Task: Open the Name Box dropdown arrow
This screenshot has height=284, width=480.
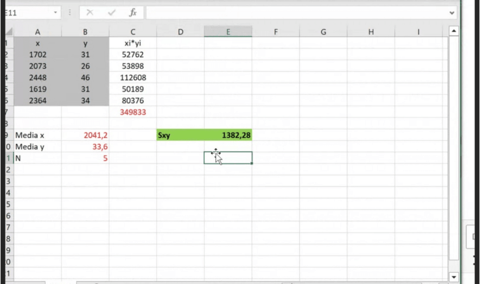Action: coord(55,12)
